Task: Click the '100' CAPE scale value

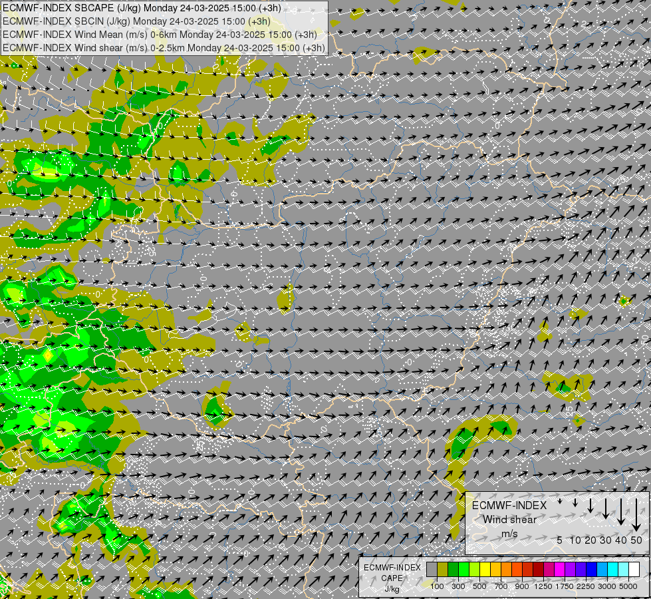Action: (437, 586)
